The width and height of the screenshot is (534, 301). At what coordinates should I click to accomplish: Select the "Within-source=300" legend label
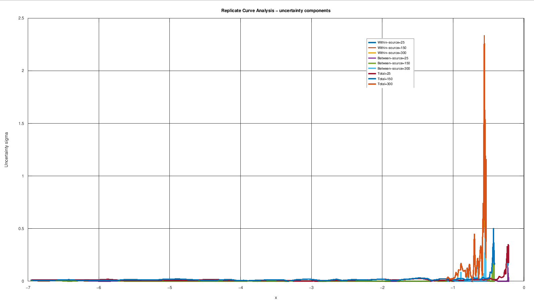click(x=392, y=53)
